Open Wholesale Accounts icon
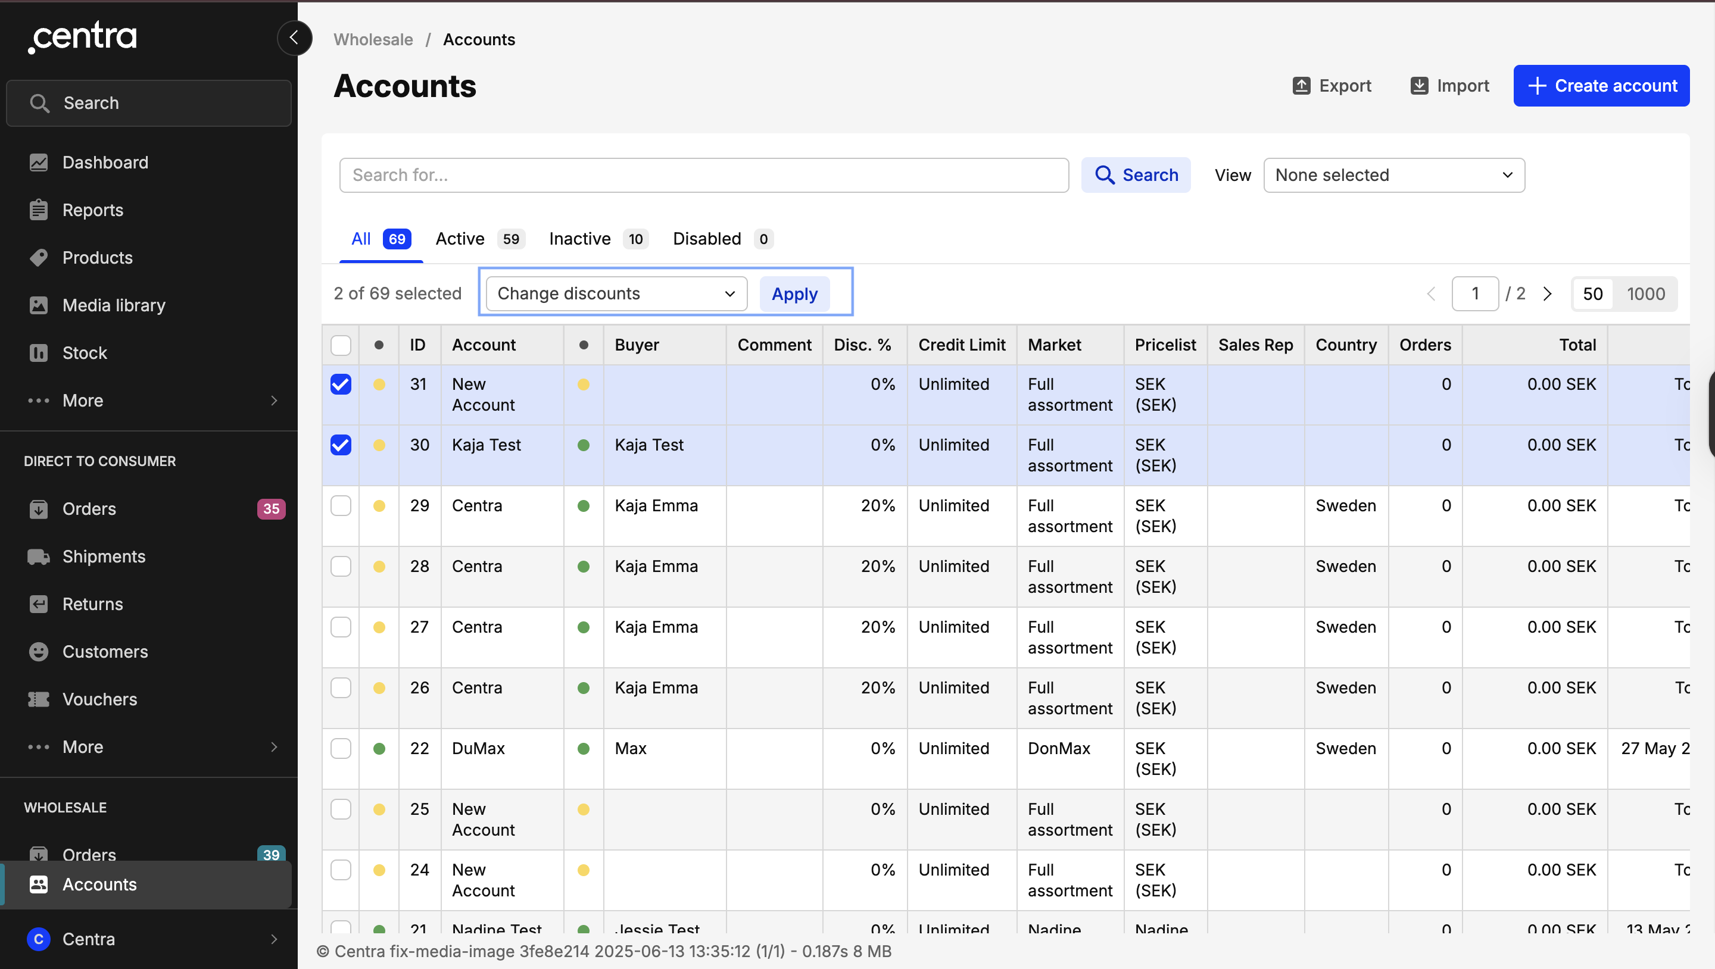The image size is (1715, 969). click(x=39, y=884)
